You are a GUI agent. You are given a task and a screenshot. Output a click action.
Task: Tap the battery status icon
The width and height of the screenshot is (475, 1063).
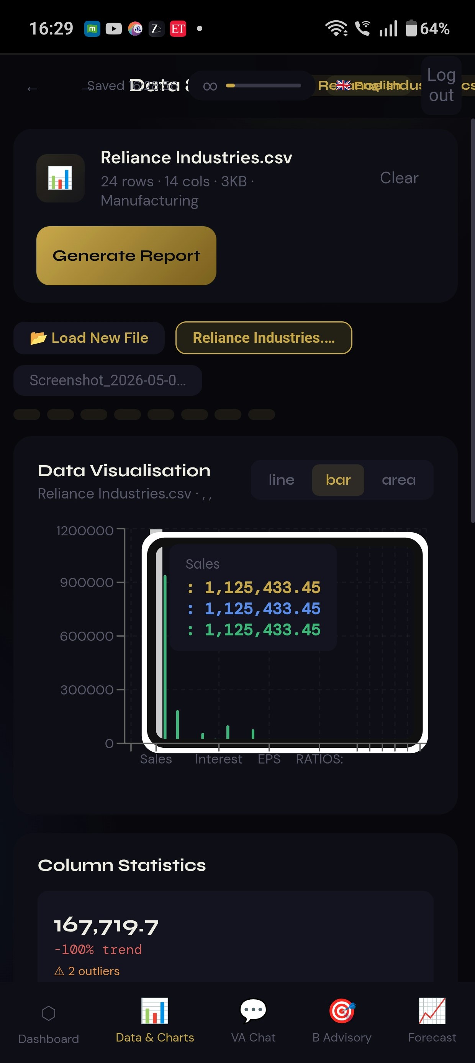coord(411,28)
